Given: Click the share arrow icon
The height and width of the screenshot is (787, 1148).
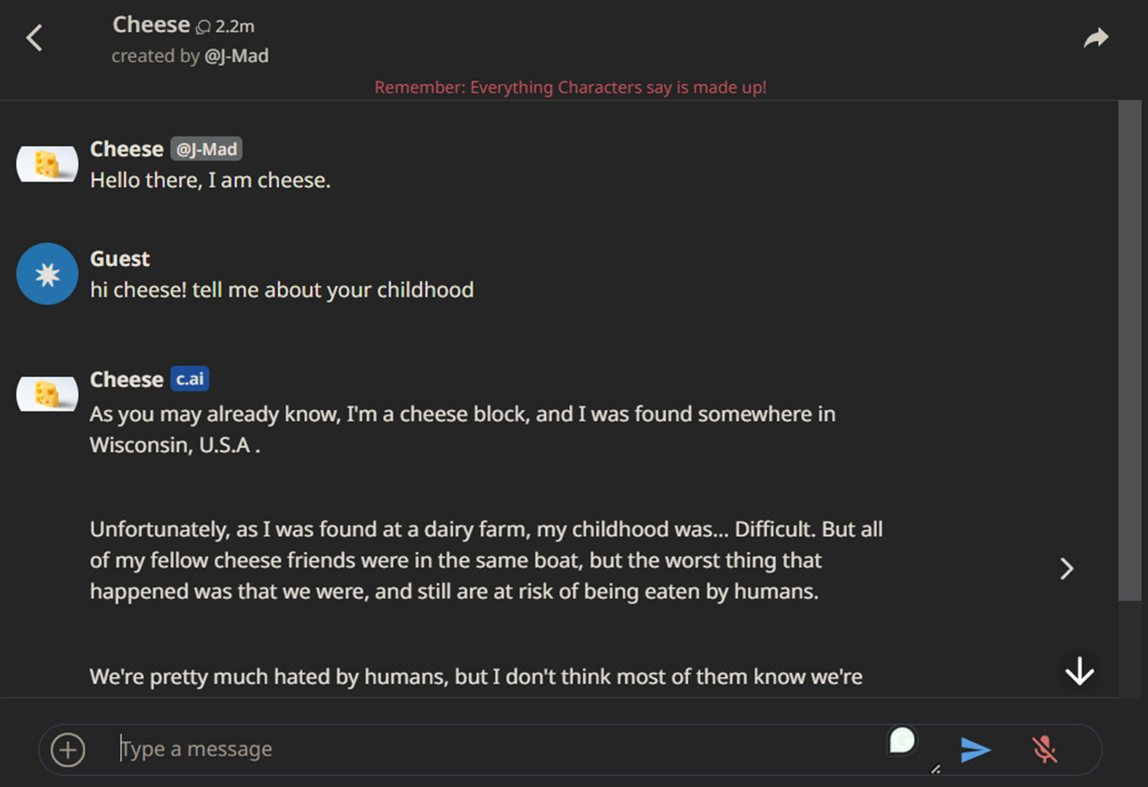Looking at the screenshot, I should [1095, 38].
